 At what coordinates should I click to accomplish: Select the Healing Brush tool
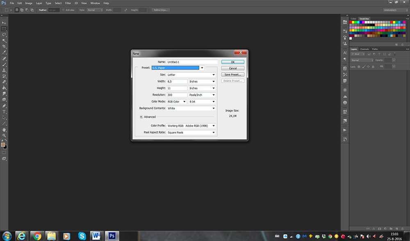coord(4,59)
